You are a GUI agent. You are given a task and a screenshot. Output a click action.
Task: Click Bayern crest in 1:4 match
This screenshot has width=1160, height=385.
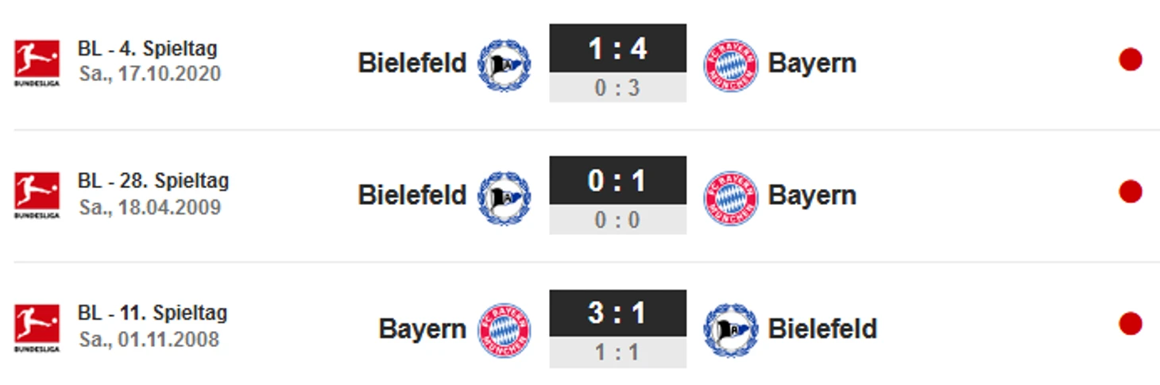tap(730, 64)
